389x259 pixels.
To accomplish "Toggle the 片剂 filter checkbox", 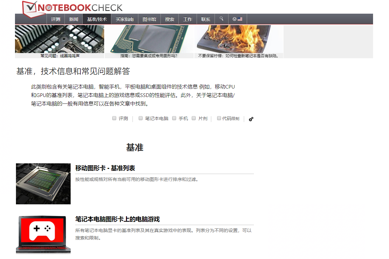I will 194,118.
